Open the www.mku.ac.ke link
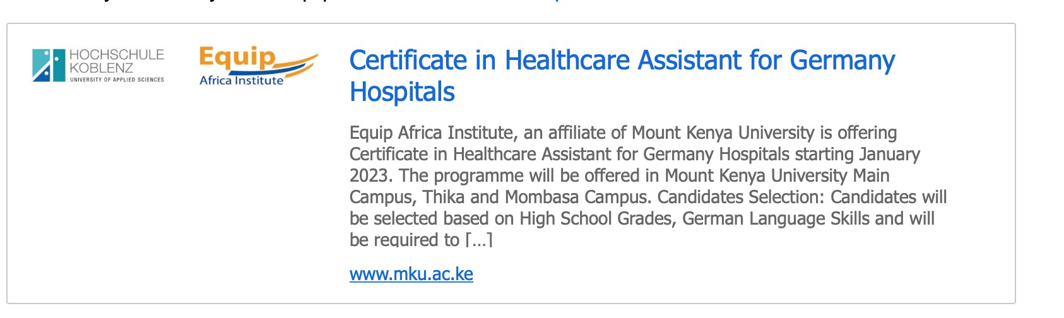Viewport: 1064px width, 318px height. pos(411,274)
